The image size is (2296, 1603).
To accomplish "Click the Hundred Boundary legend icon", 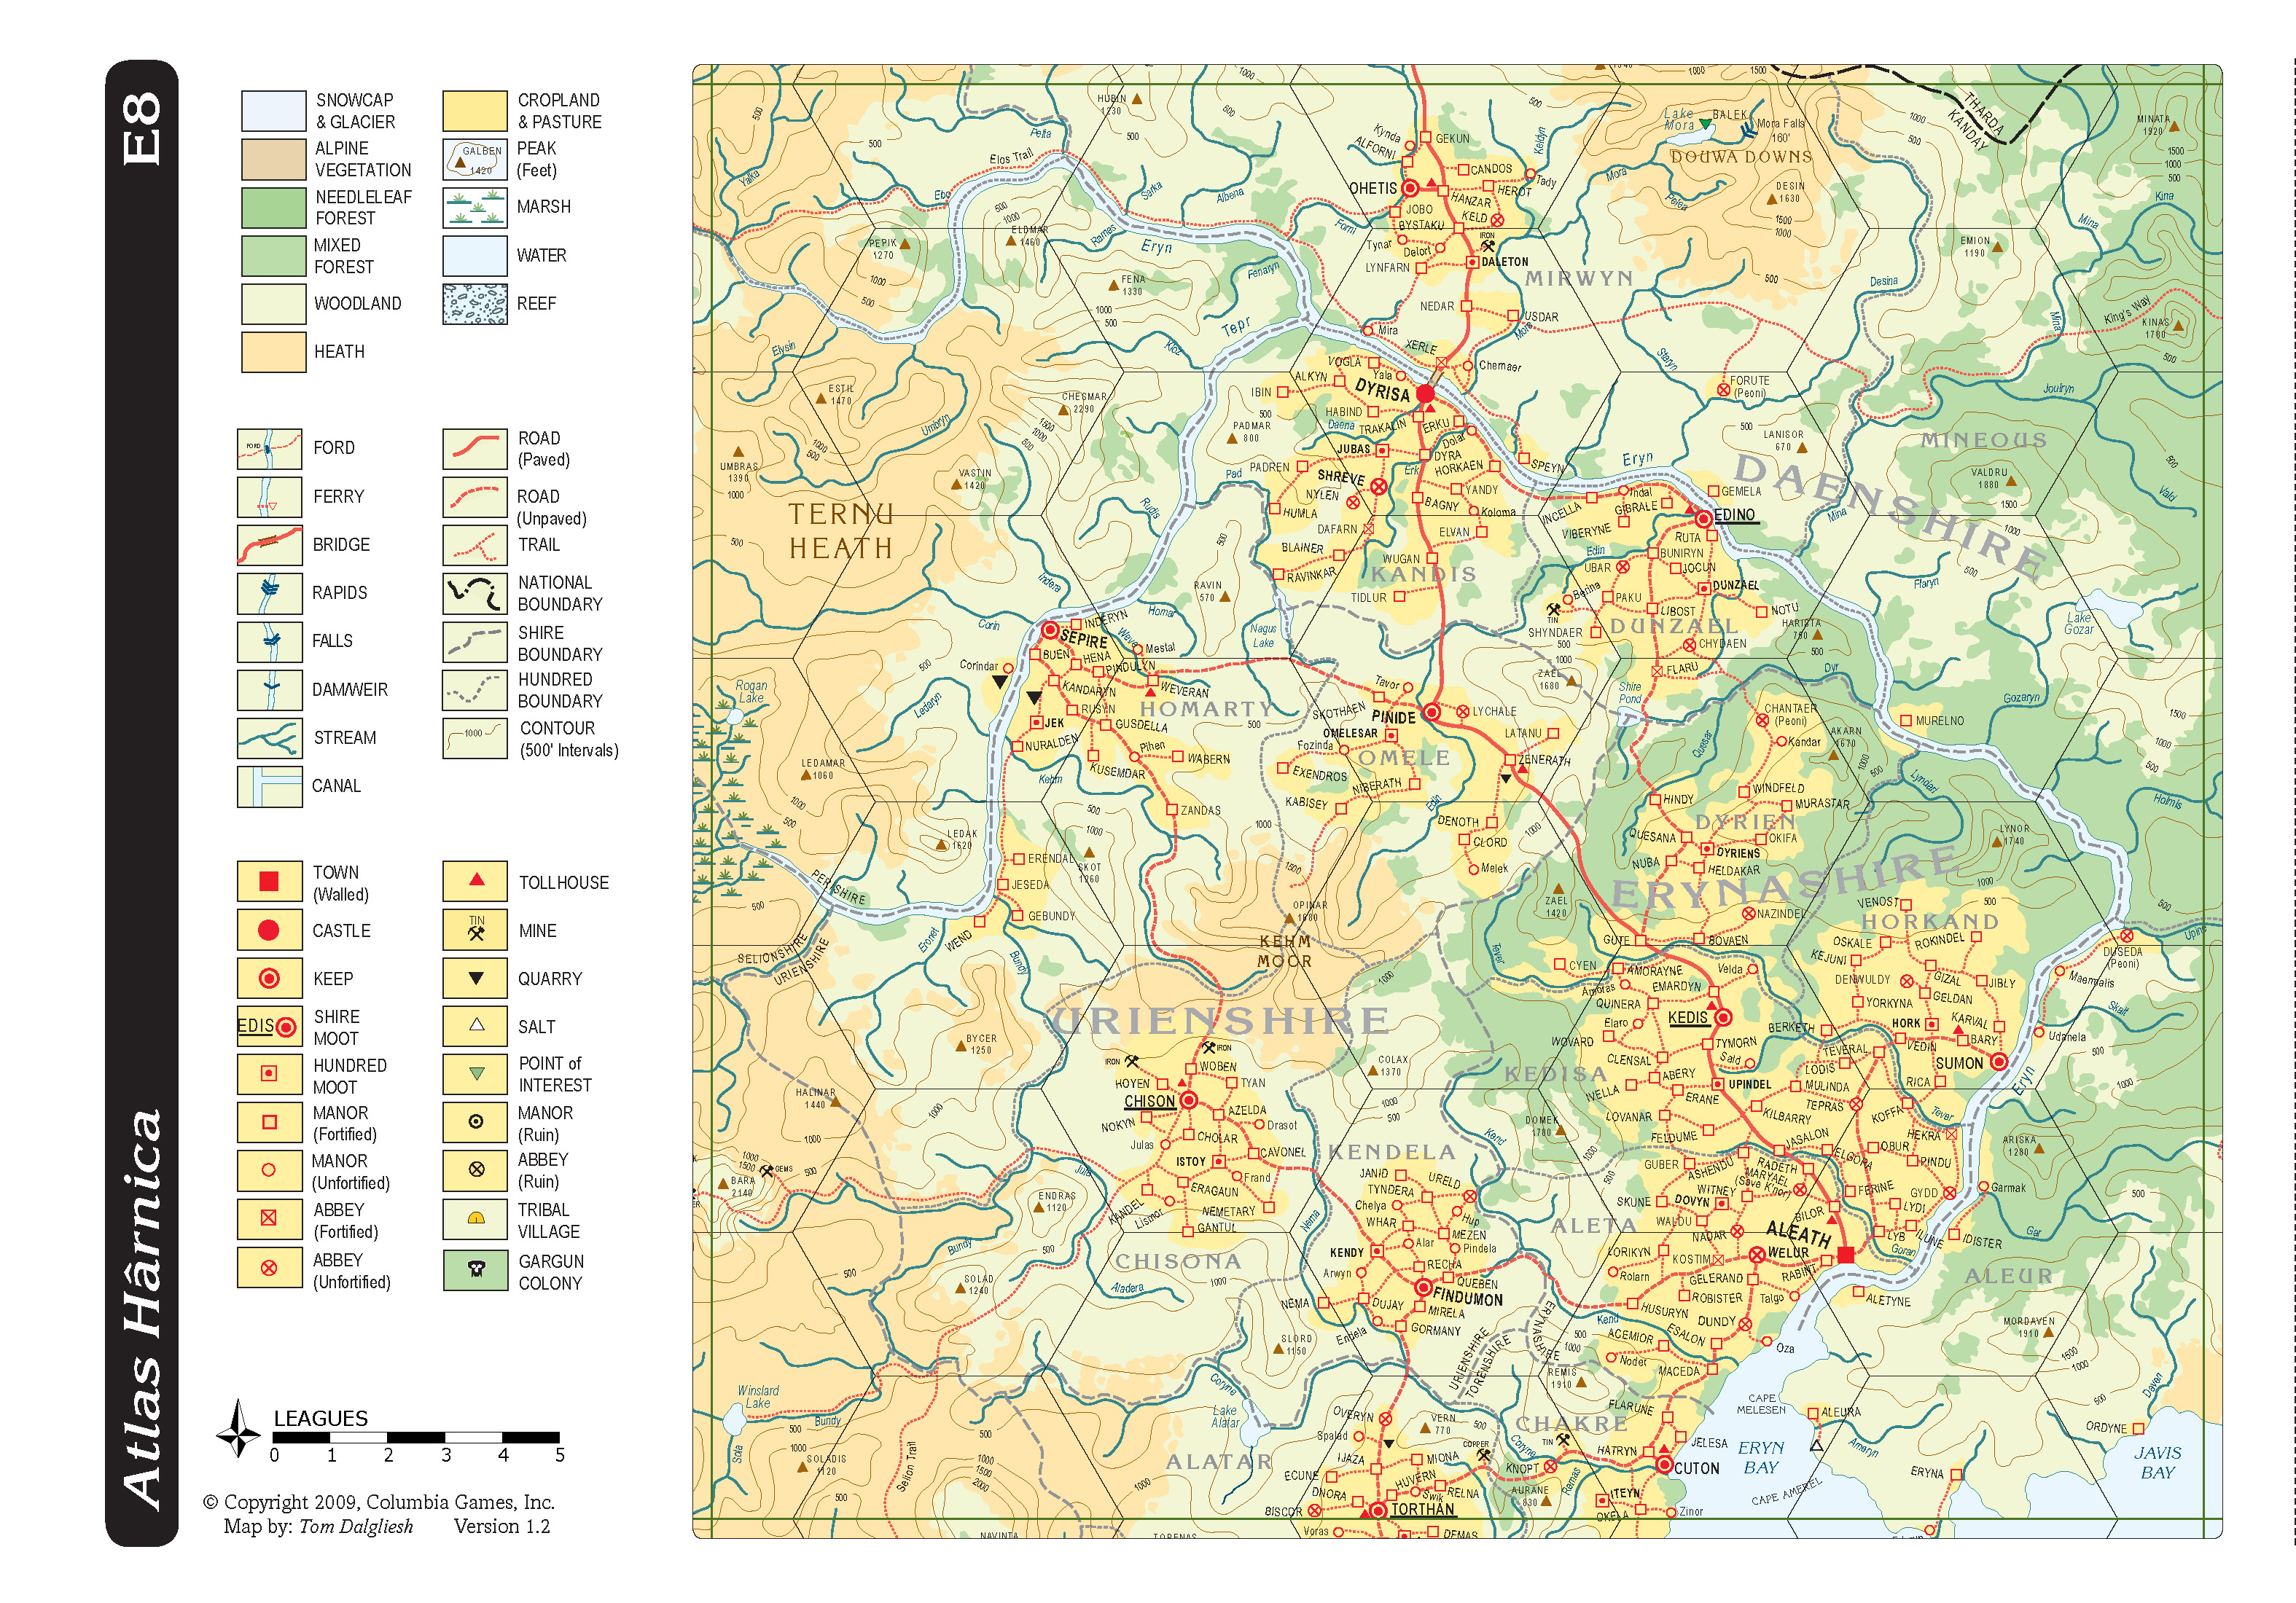I will [475, 689].
